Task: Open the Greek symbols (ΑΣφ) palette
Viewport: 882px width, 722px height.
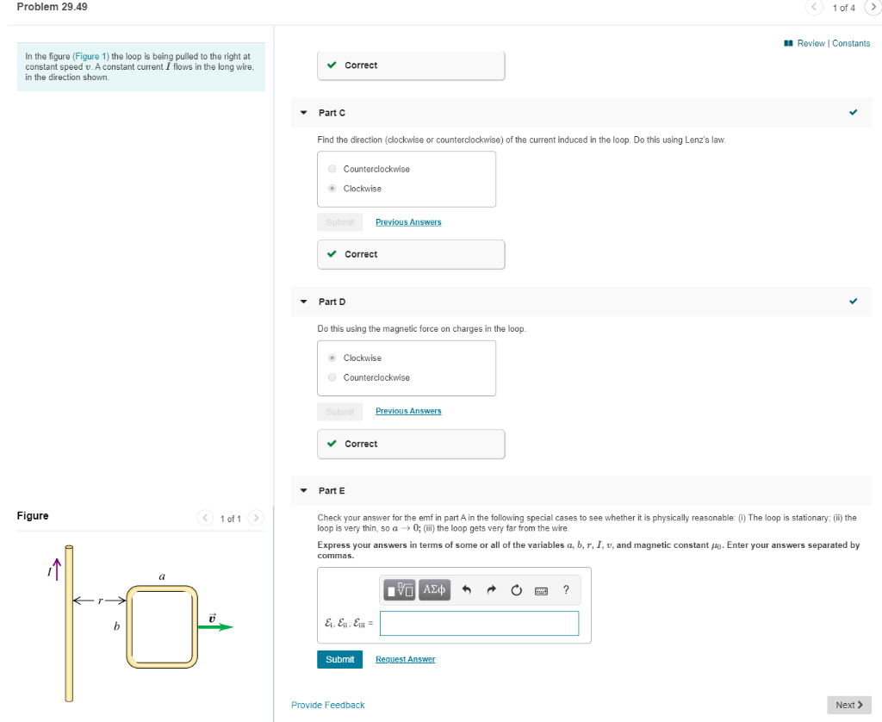Action: (434, 589)
